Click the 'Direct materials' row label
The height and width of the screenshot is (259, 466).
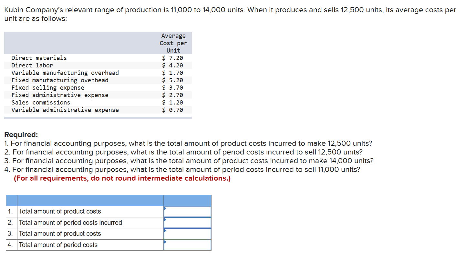[39, 58]
